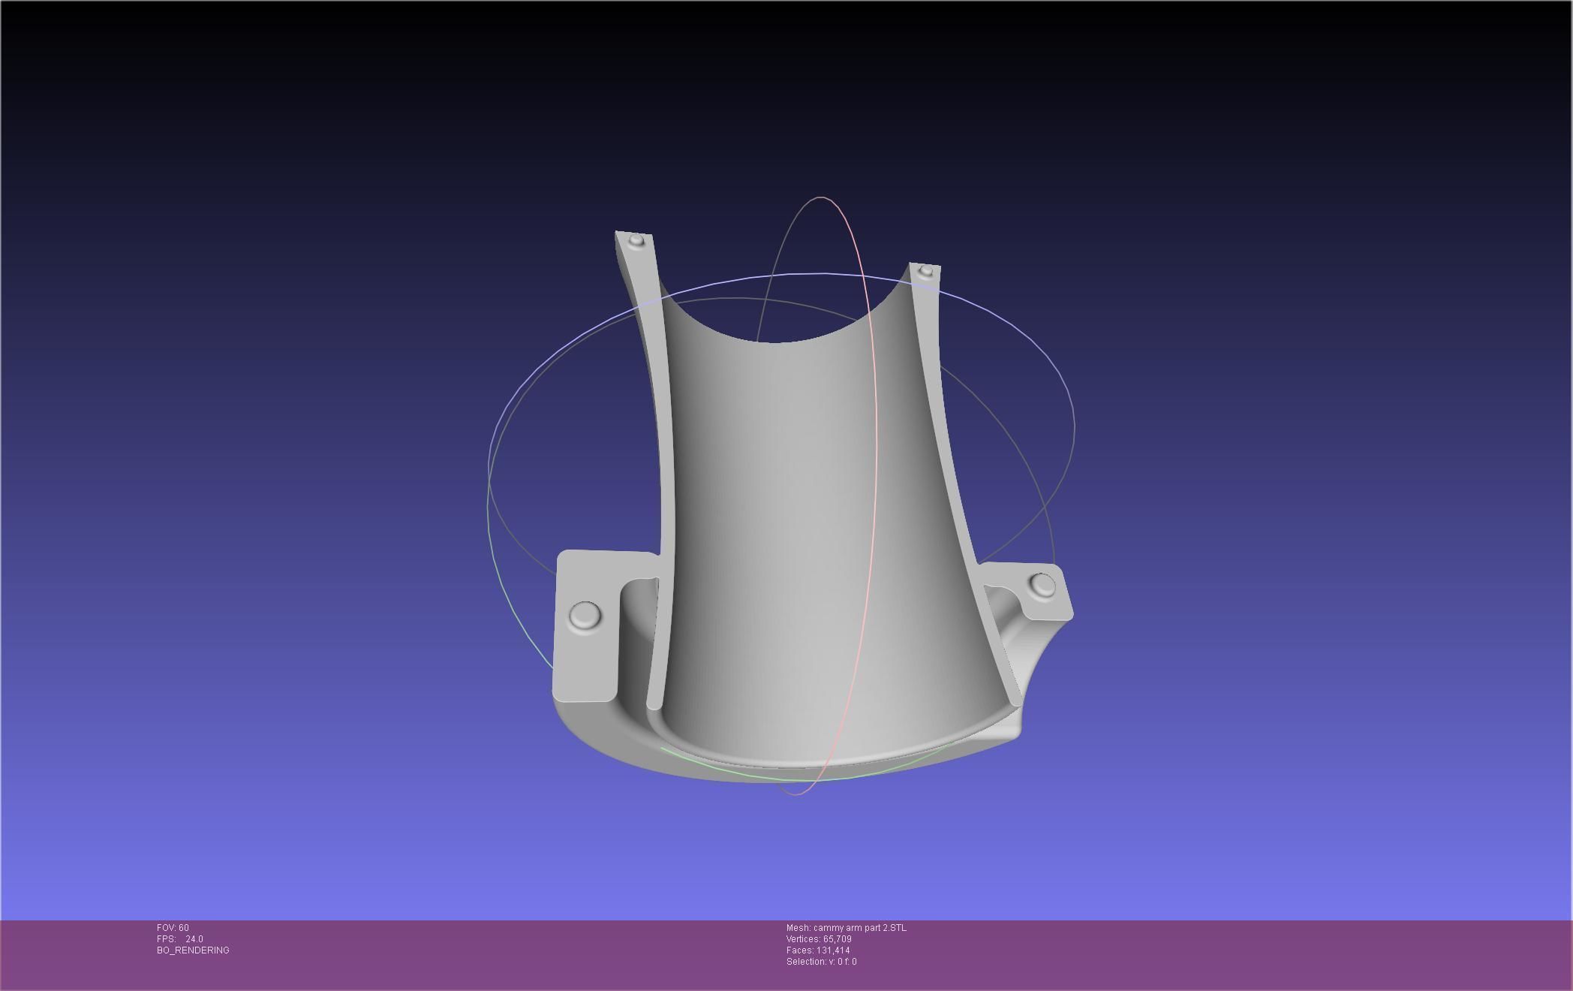Click the 'FPS: 24.0' readout
The image size is (1573, 991).
click(x=179, y=939)
